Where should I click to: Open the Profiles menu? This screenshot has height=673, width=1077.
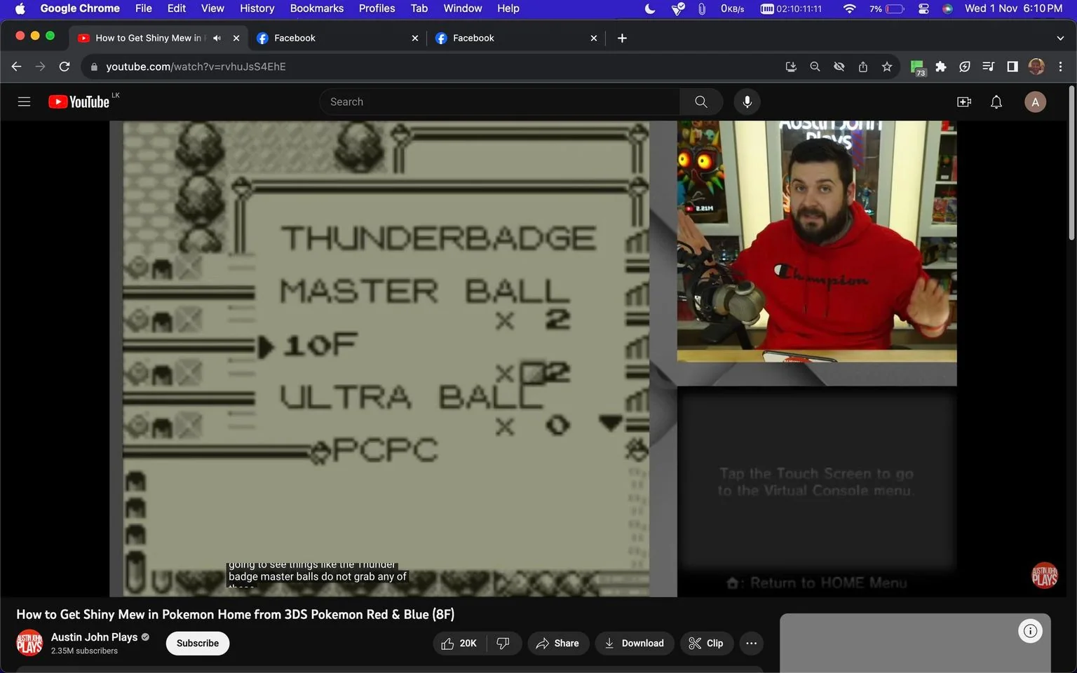pyautogui.click(x=377, y=8)
